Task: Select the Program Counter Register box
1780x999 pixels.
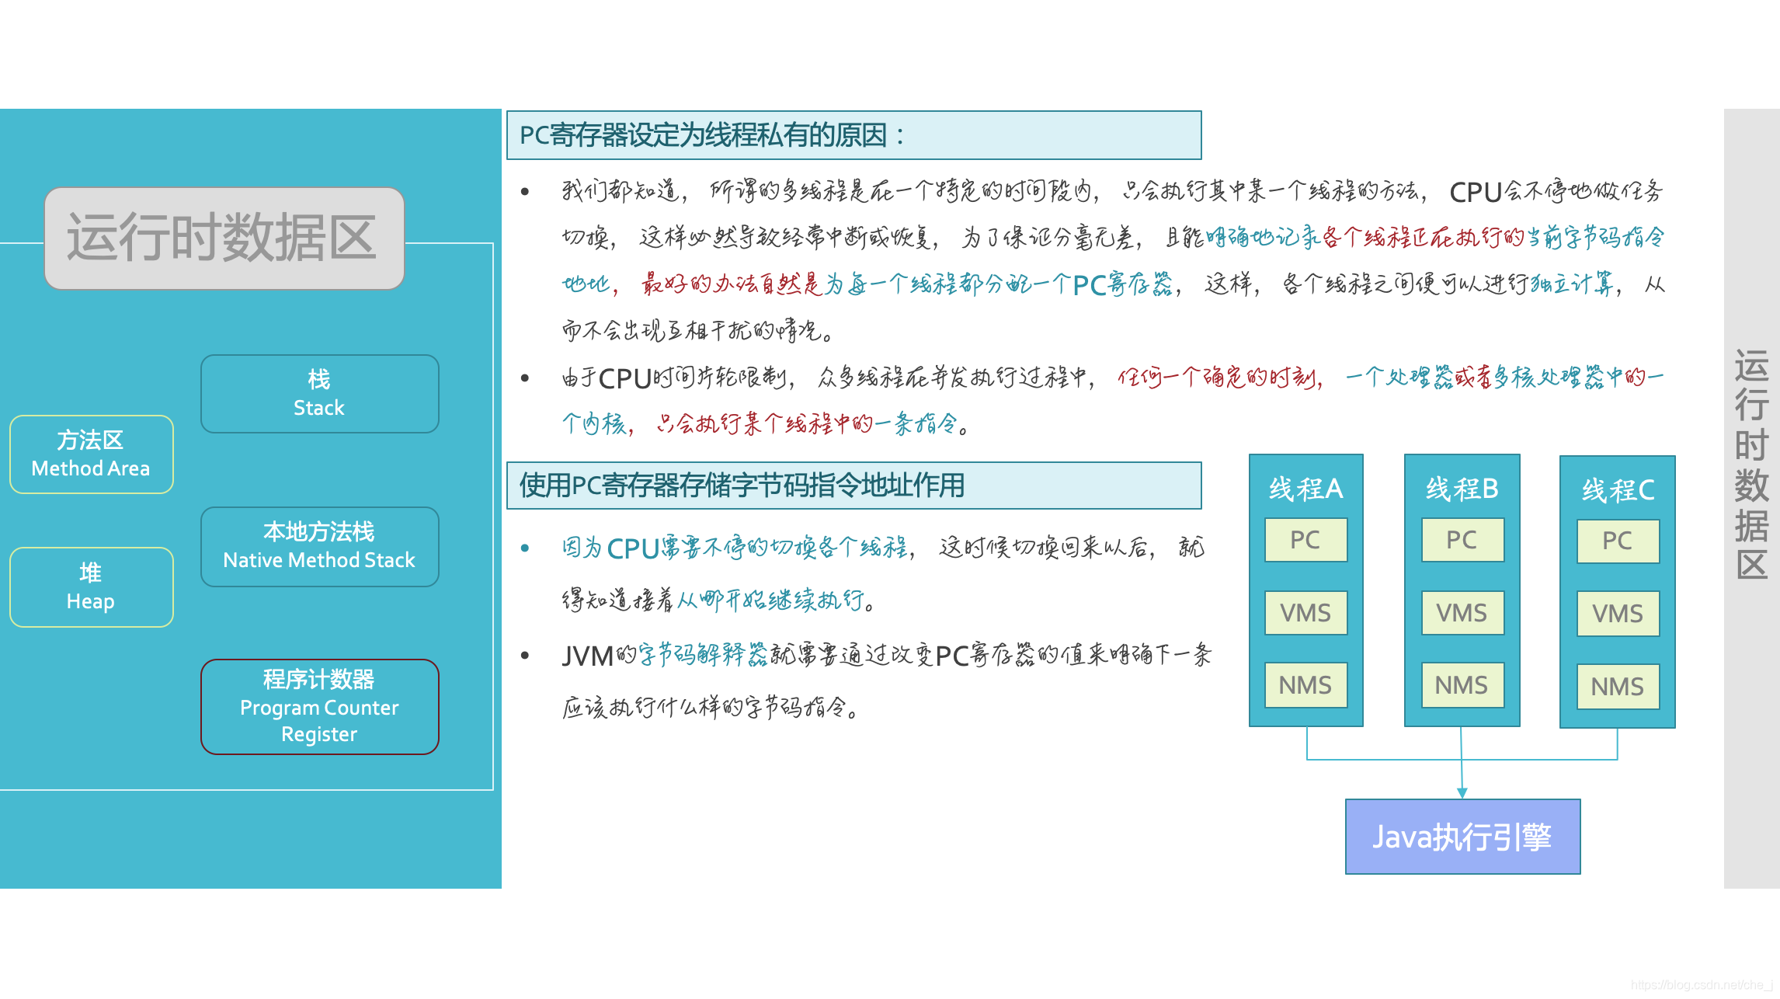Action: (319, 707)
